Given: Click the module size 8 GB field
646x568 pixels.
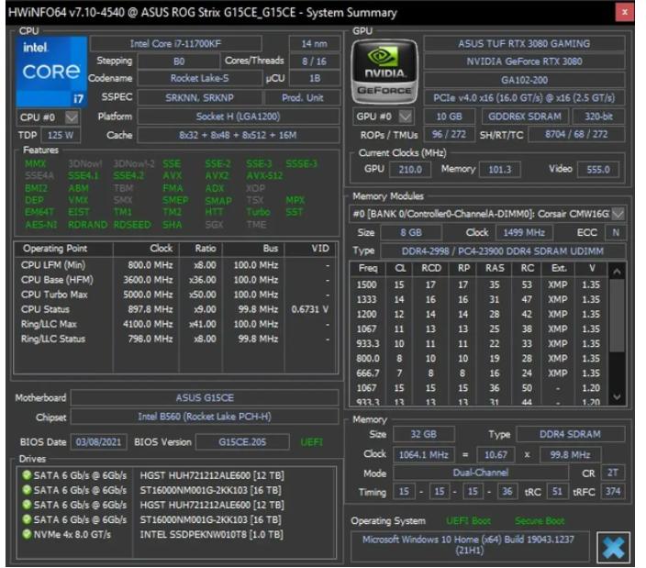Looking at the screenshot, I should [x=411, y=233].
